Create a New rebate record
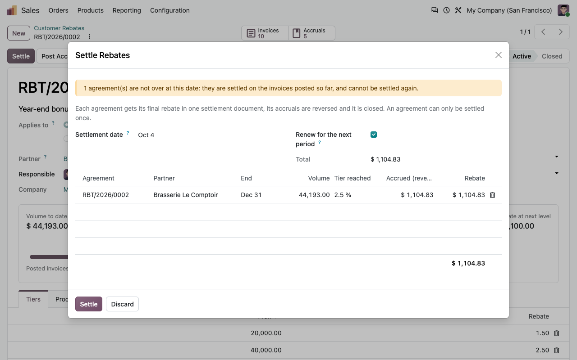Image resolution: width=577 pixels, height=360 pixels. tap(19, 33)
